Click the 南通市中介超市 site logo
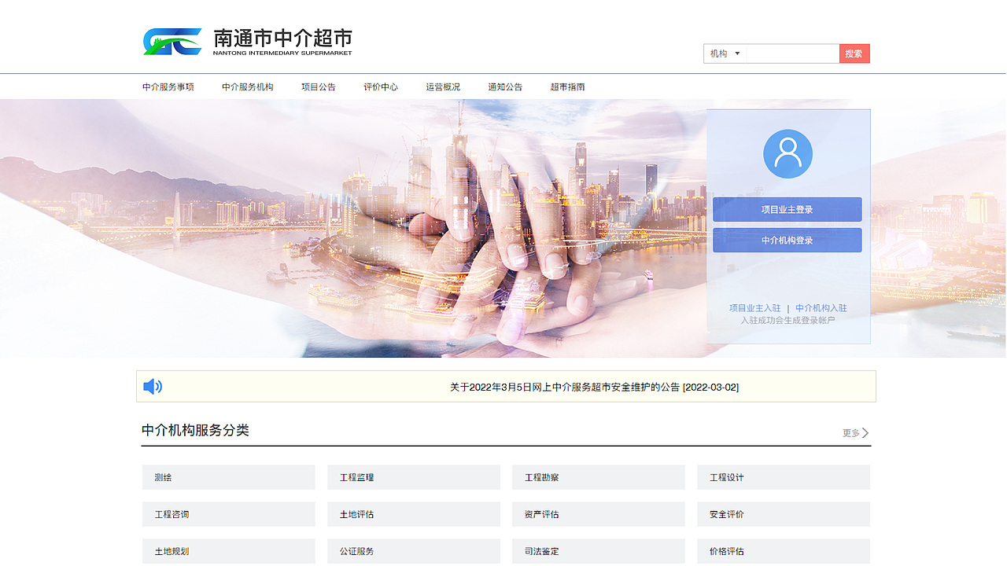The image size is (1007, 566). [x=244, y=41]
